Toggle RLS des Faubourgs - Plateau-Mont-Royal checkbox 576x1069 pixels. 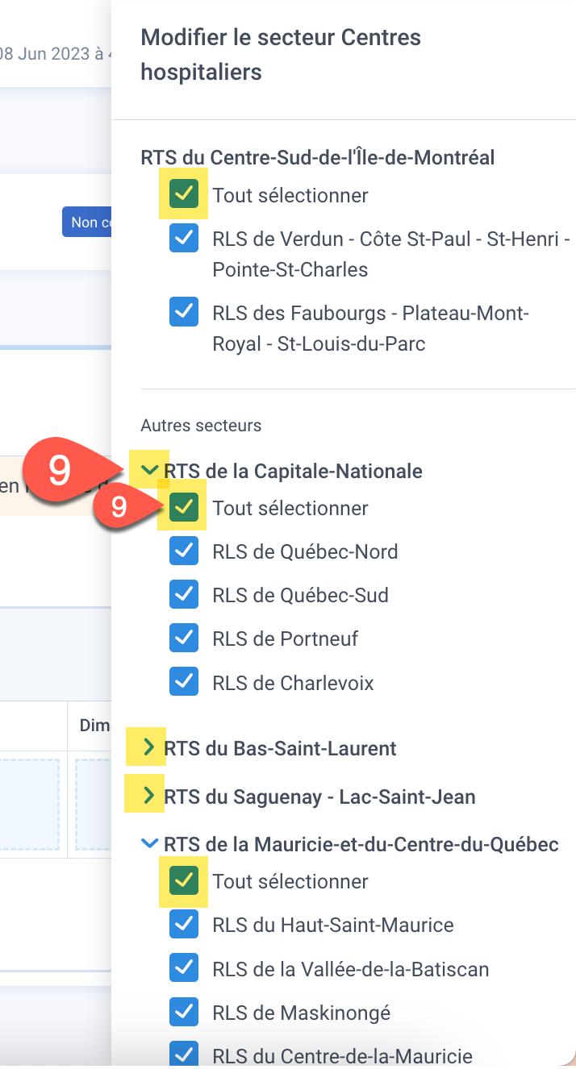tap(185, 312)
